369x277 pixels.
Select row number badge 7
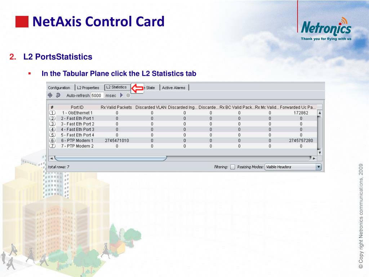[x=52, y=146]
